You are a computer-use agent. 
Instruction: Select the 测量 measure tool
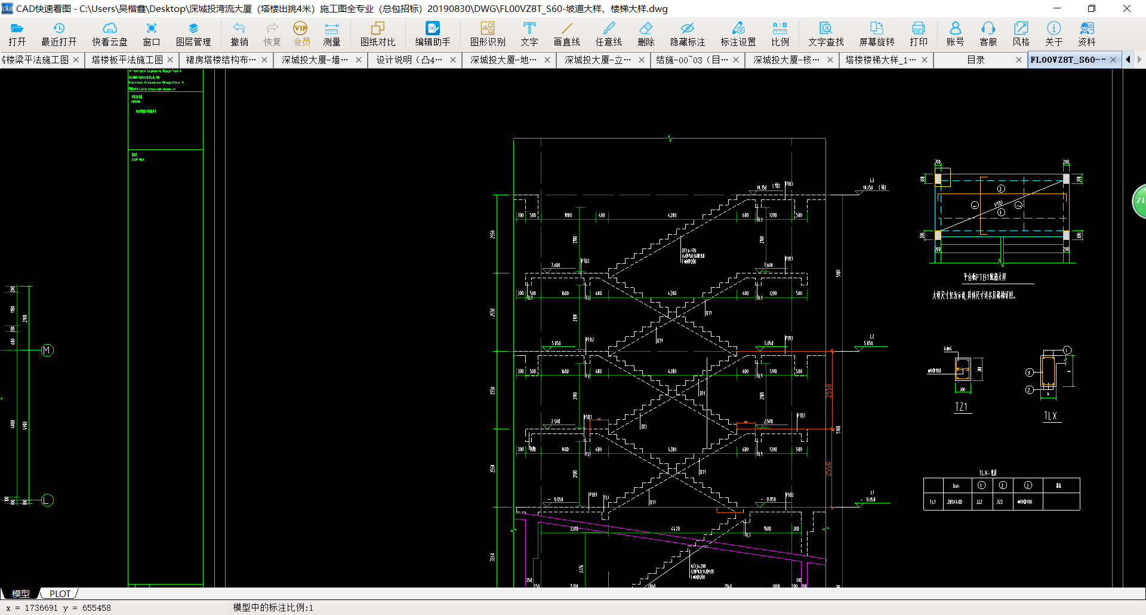click(331, 34)
